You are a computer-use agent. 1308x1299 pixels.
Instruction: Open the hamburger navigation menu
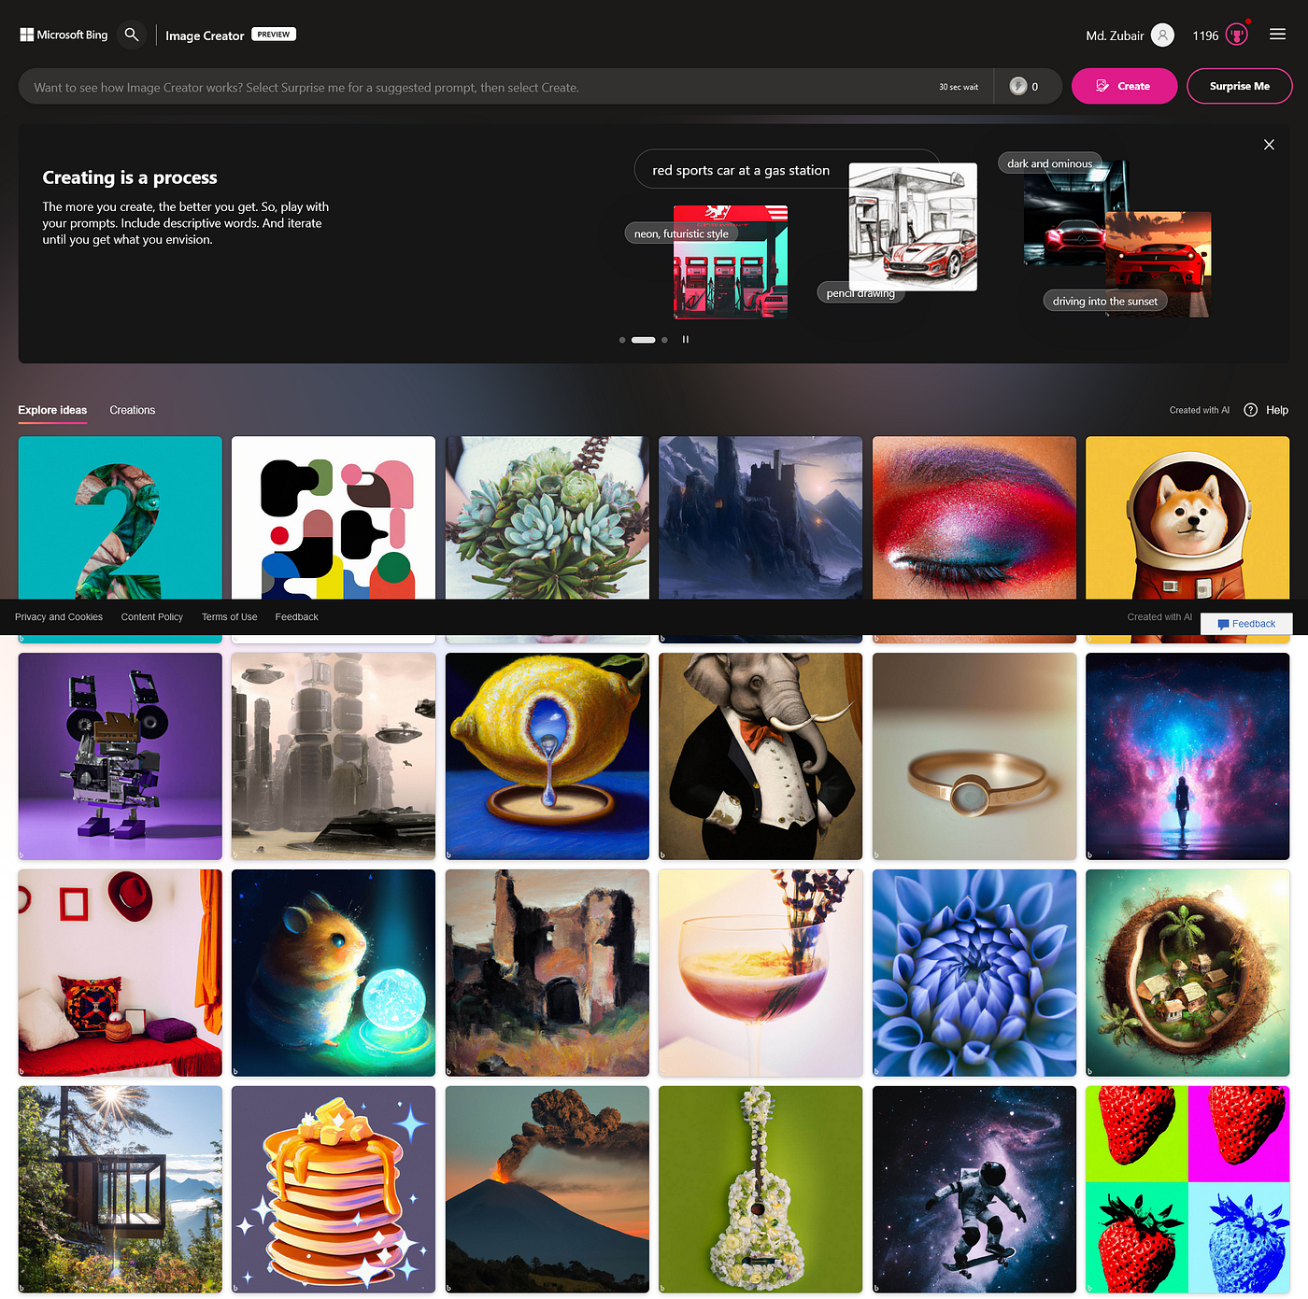[x=1277, y=35]
